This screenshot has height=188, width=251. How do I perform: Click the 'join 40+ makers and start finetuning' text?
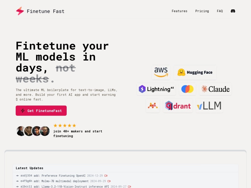pos(78,134)
